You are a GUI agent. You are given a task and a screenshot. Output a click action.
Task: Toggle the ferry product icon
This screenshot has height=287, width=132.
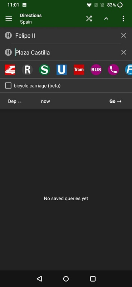pos(128,70)
